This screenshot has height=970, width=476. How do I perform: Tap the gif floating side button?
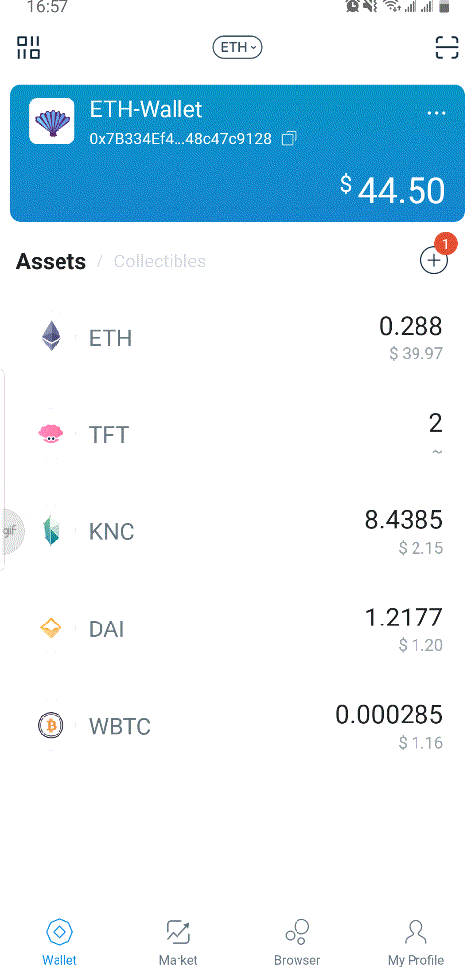pos(11,531)
